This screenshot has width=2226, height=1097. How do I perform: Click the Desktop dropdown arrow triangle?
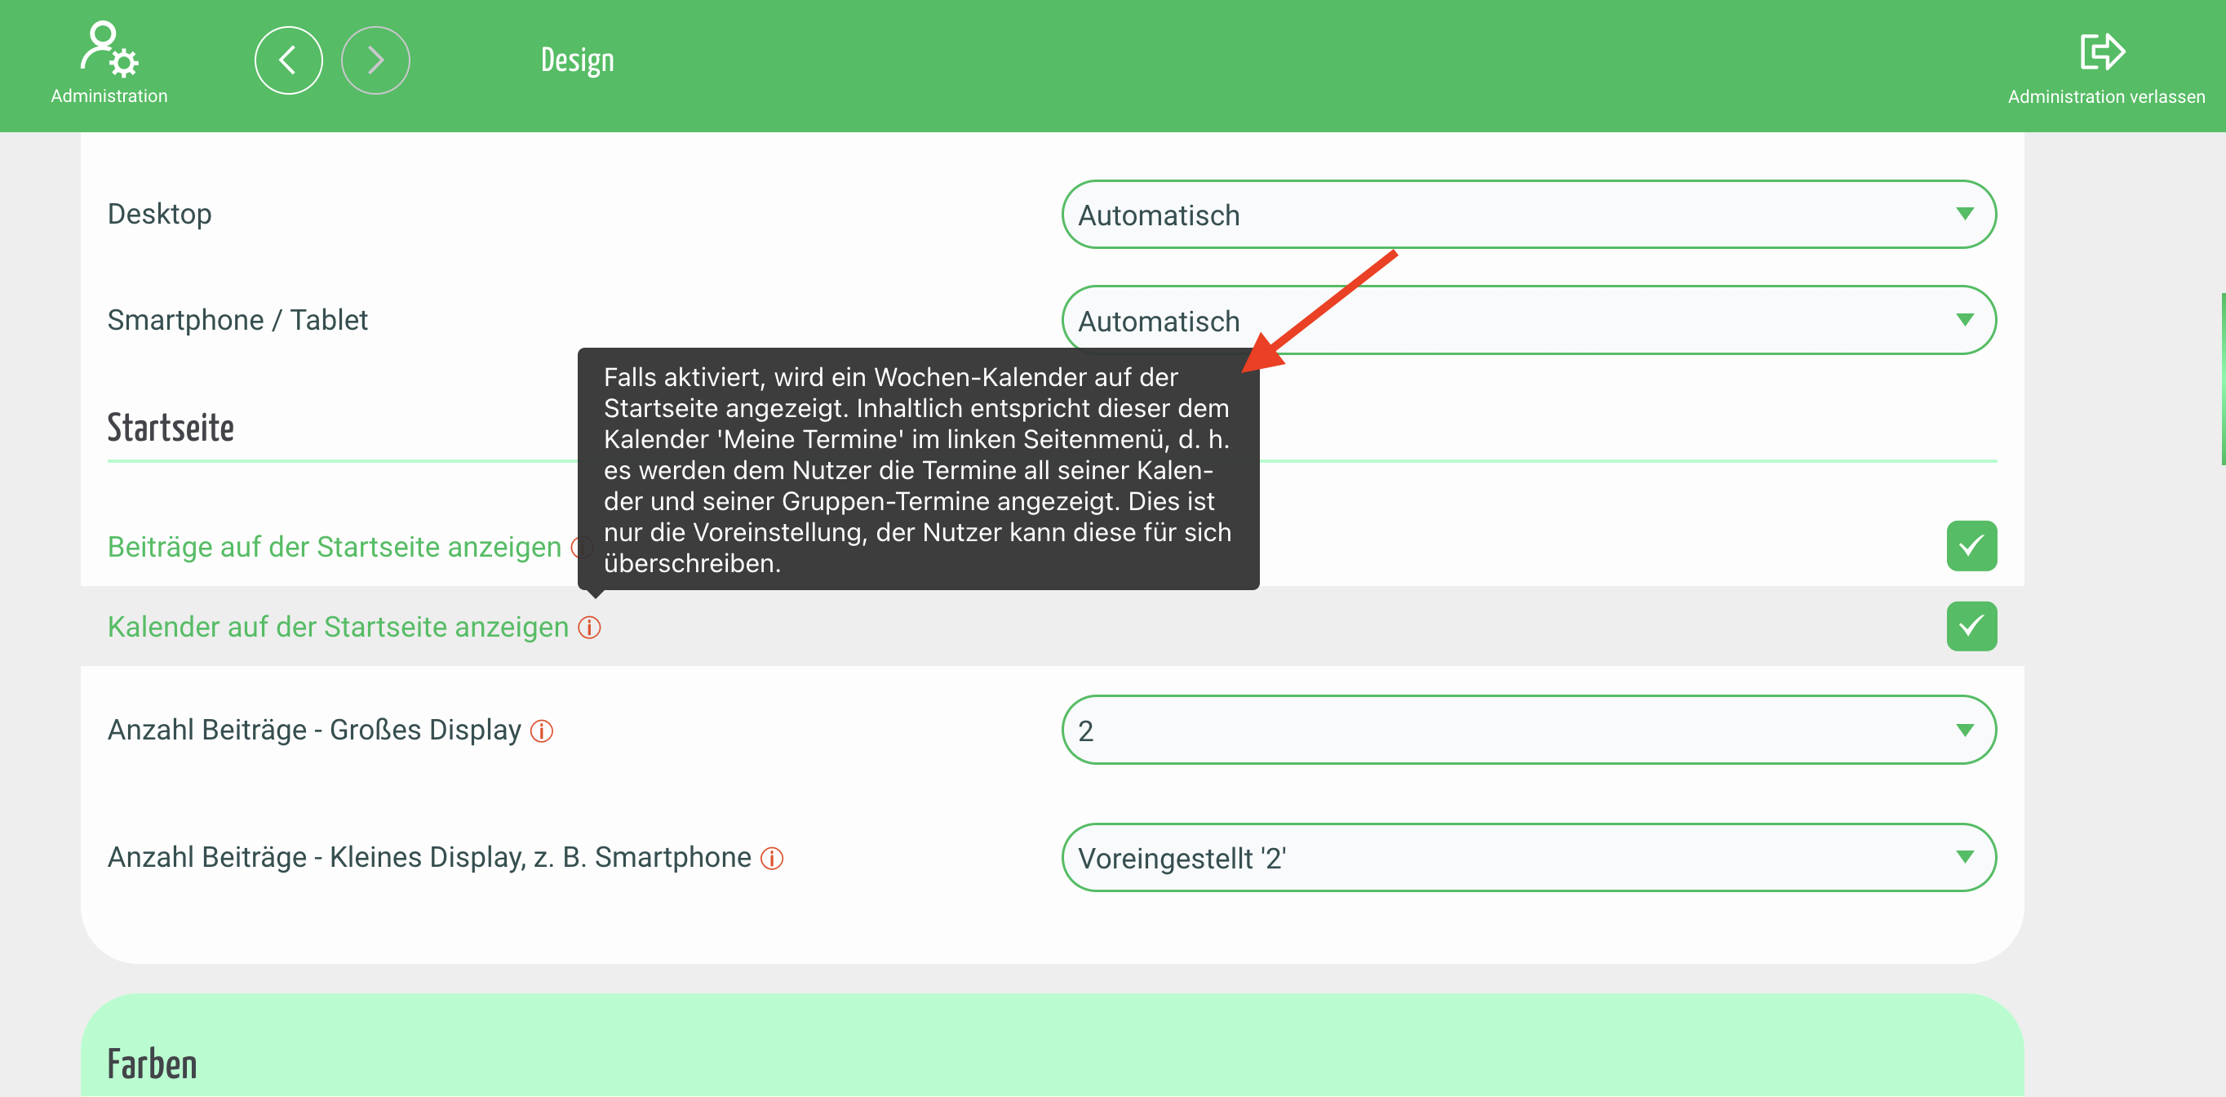[x=1964, y=215]
